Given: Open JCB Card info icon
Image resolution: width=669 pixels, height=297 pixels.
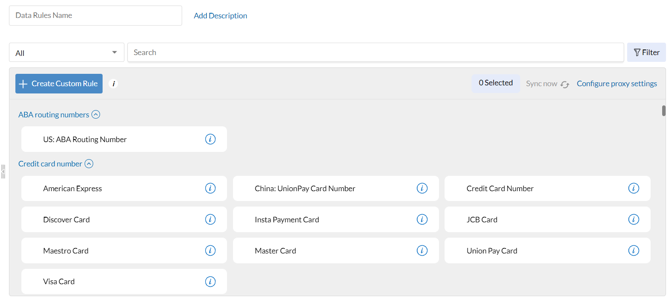Looking at the screenshot, I should click(x=633, y=219).
